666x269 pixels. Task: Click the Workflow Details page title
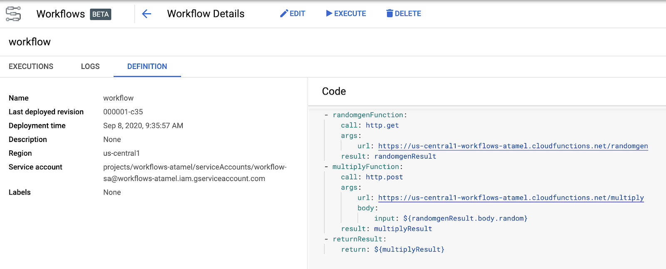coord(206,14)
